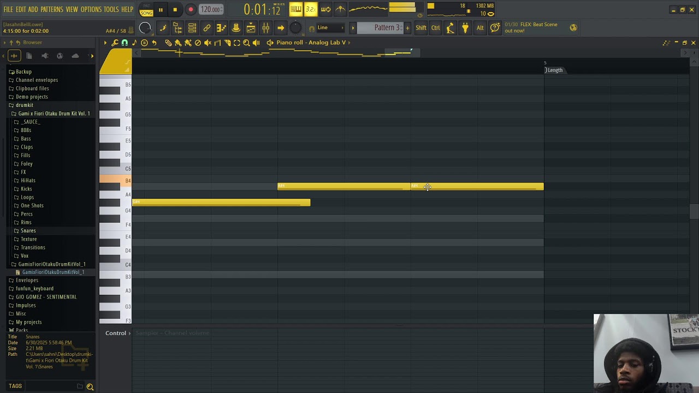
Task: Open the HELP menu
Action: tap(127, 10)
